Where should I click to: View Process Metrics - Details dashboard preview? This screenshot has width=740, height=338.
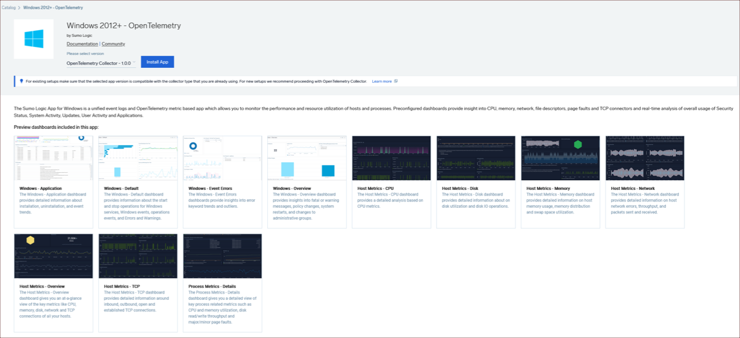[222, 256]
